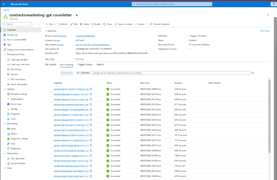Switch to the Metrics tab

100,65
